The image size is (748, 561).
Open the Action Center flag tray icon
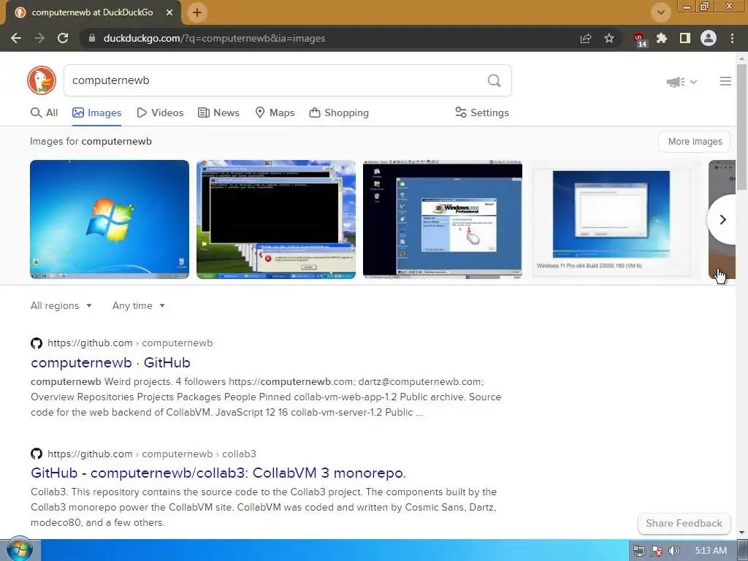point(657,551)
